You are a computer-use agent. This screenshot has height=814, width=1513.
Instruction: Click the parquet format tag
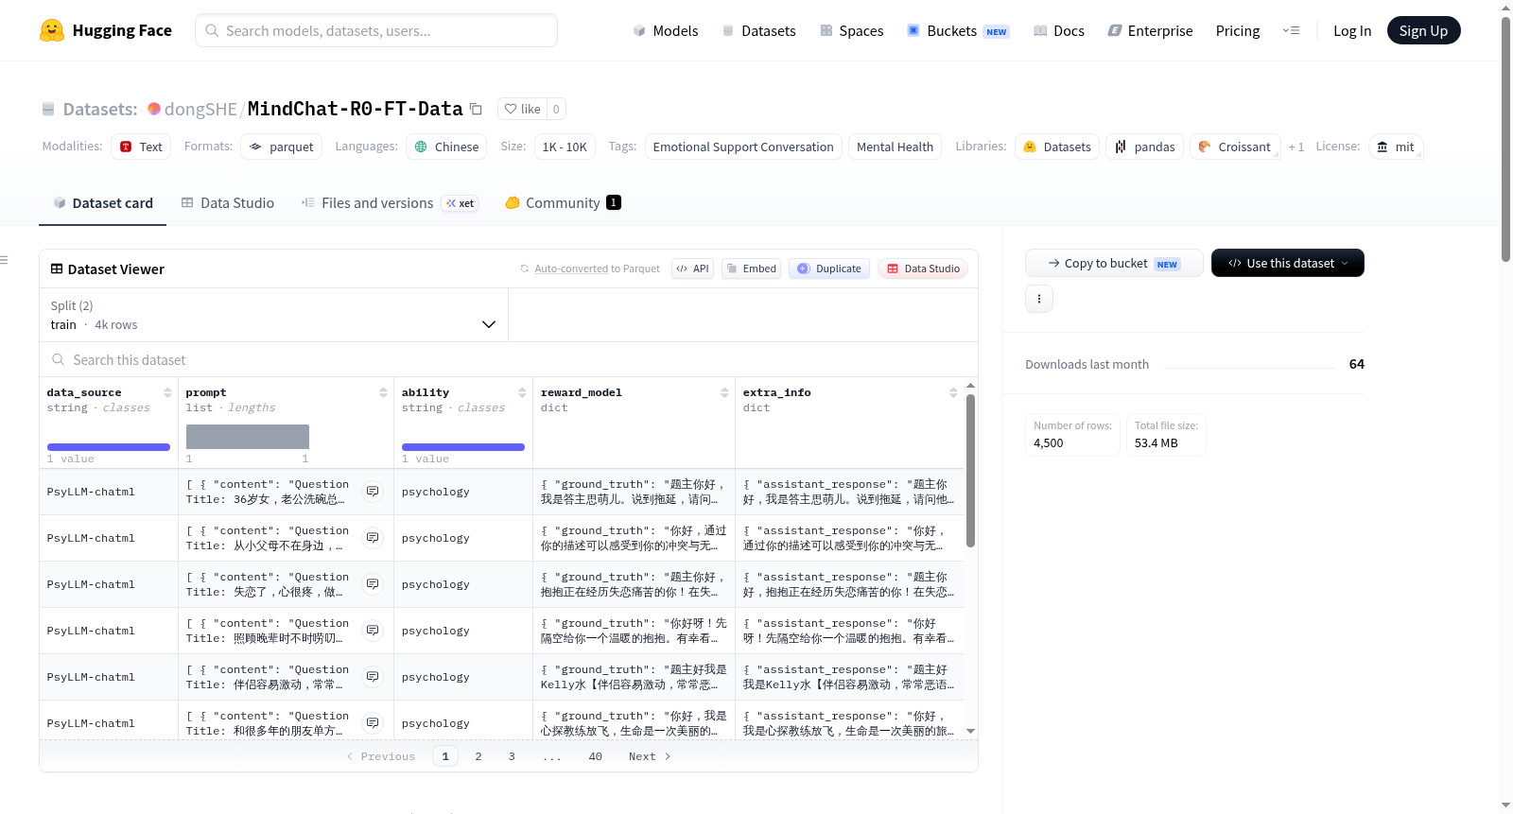pyautogui.click(x=282, y=147)
